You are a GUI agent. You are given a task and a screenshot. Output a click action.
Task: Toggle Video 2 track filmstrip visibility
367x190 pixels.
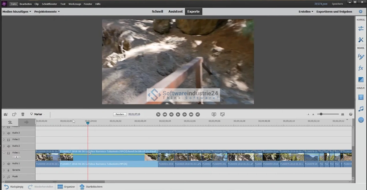[9, 140]
